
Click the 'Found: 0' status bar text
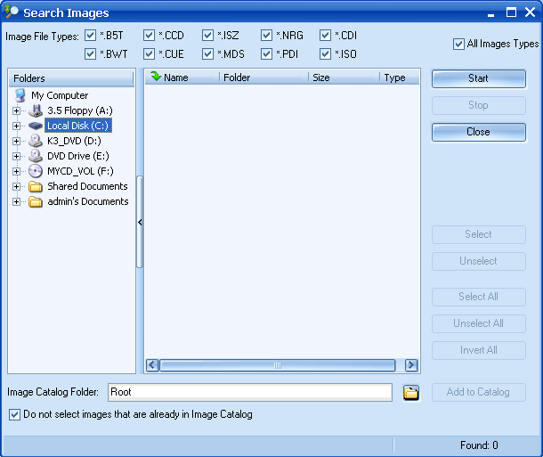479,445
